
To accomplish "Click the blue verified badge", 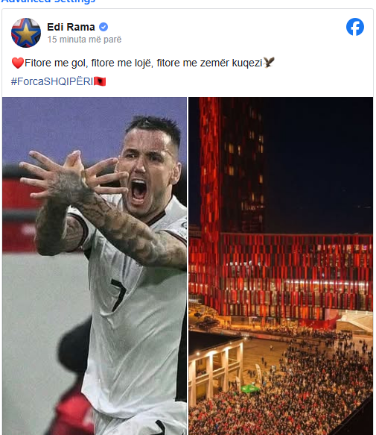I will [103, 27].
